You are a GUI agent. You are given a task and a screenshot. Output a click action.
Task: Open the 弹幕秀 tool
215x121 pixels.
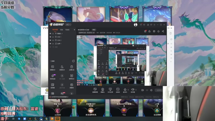point(71,86)
